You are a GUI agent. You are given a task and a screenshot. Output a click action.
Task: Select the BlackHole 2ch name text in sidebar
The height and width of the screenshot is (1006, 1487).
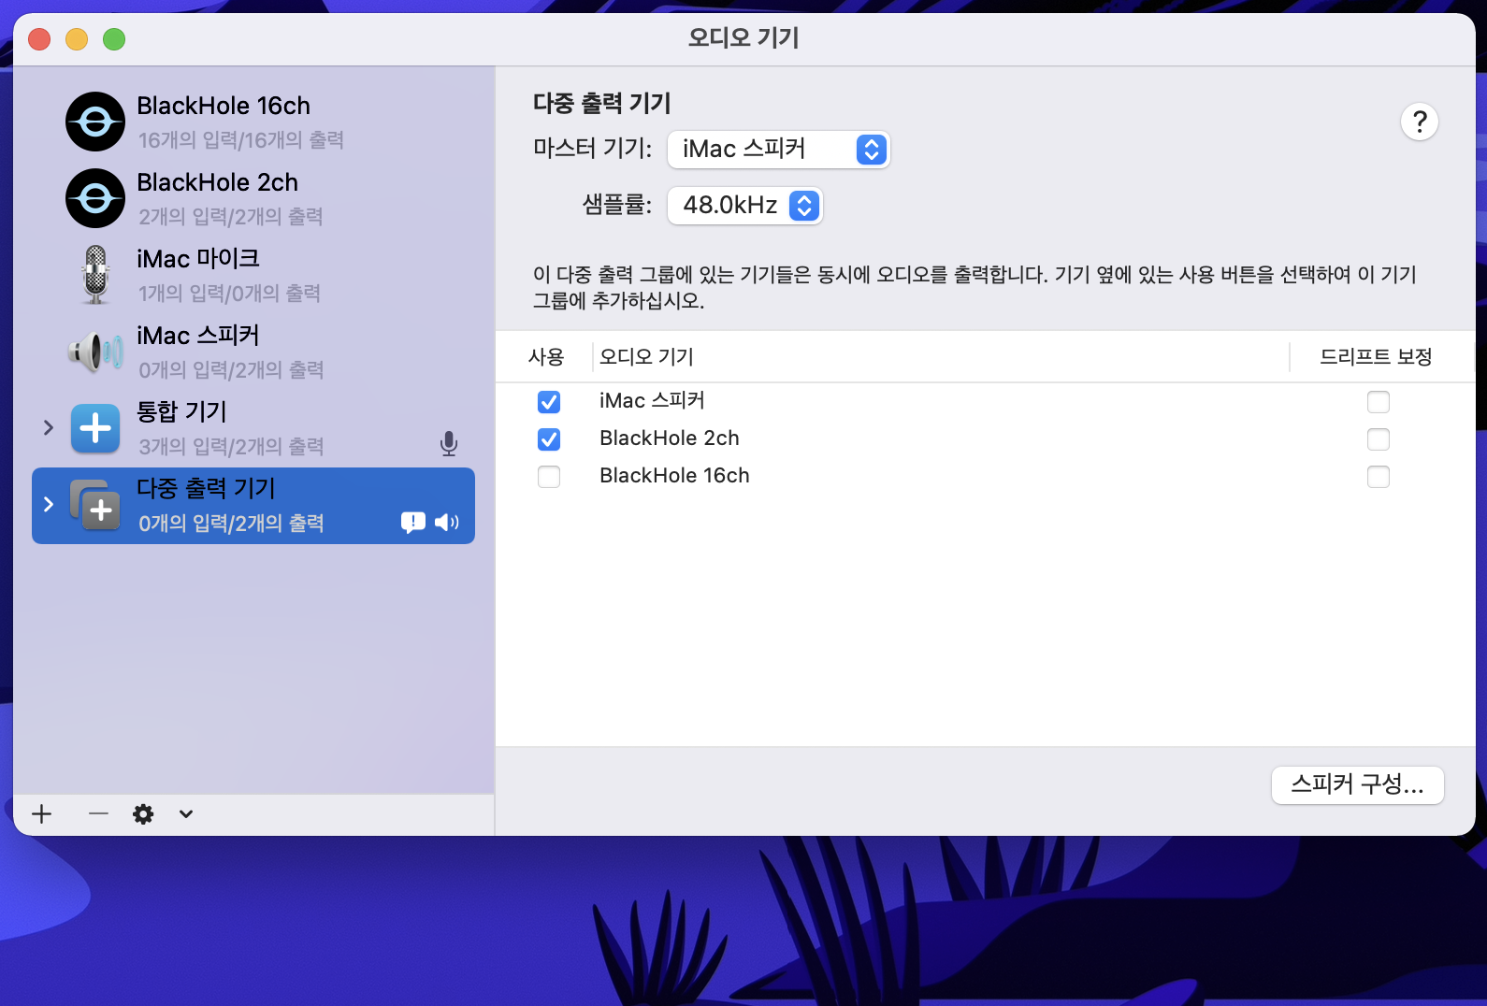218,182
